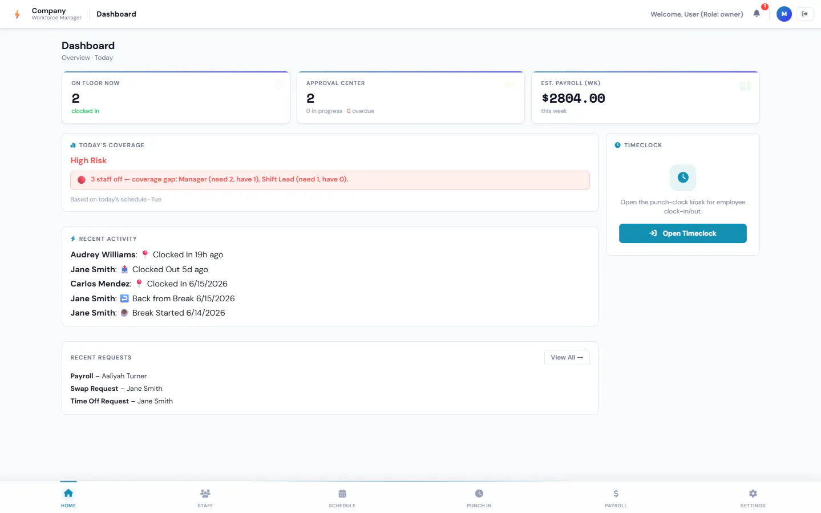Click 'Back from Break 6/15/2026' text

(184, 298)
